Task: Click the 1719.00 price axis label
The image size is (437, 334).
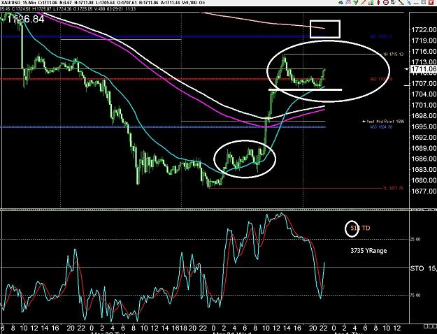Action: 424,41
